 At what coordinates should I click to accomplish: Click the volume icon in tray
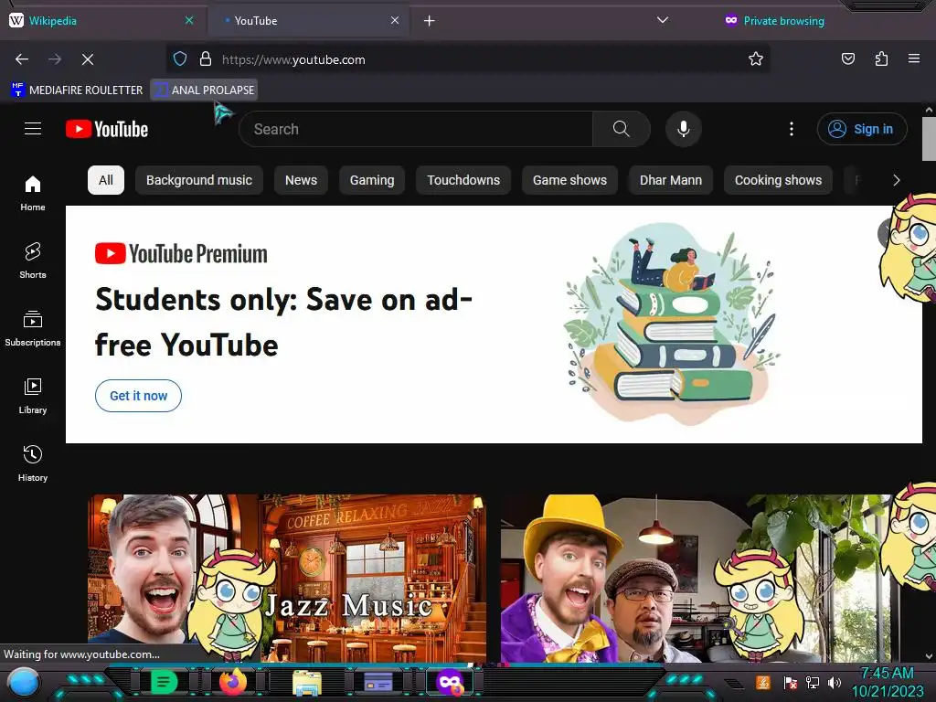[x=835, y=682]
